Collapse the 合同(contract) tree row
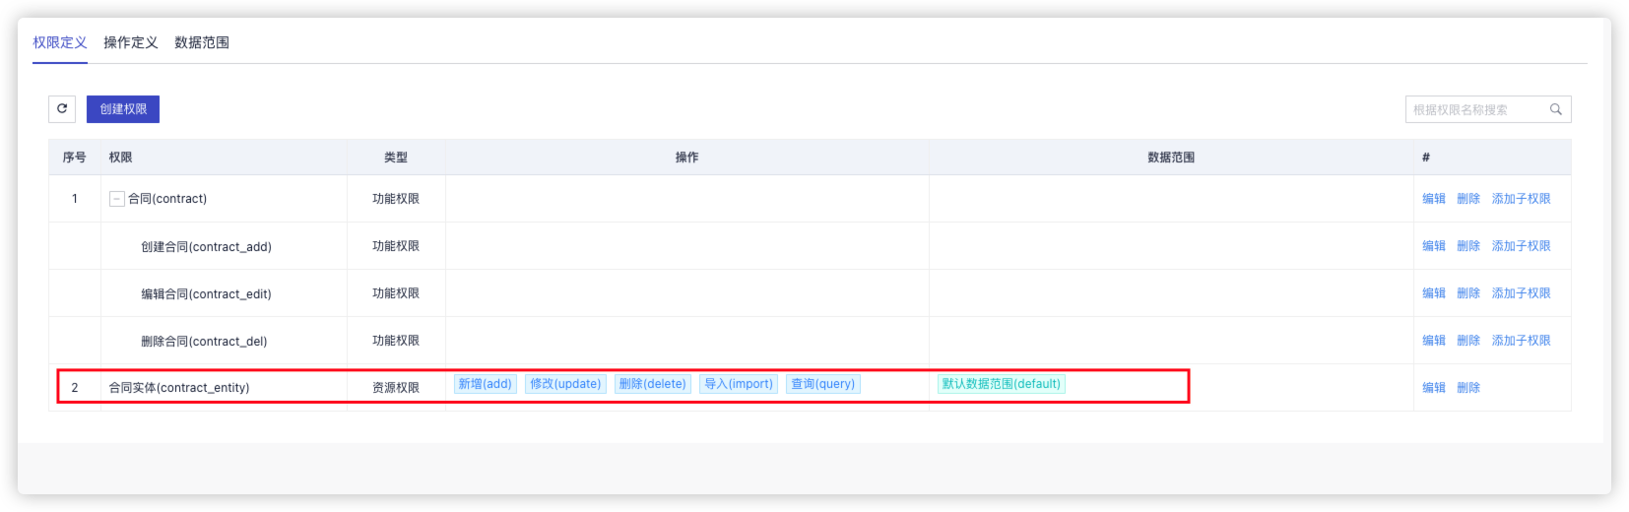1629x512 pixels. point(116,199)
